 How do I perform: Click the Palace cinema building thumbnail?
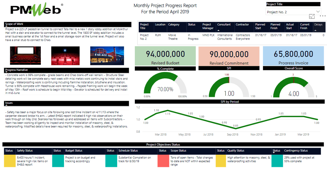[x=107, y=55]
